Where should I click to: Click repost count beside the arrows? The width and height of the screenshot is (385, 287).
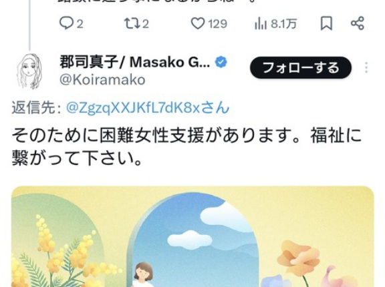coord(145,24)
